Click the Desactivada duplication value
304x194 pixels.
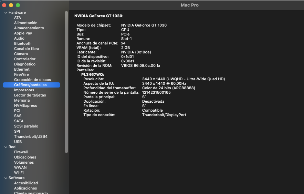point(153,101)
